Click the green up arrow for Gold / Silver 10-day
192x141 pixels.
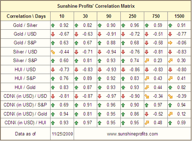tap(53, 25)
